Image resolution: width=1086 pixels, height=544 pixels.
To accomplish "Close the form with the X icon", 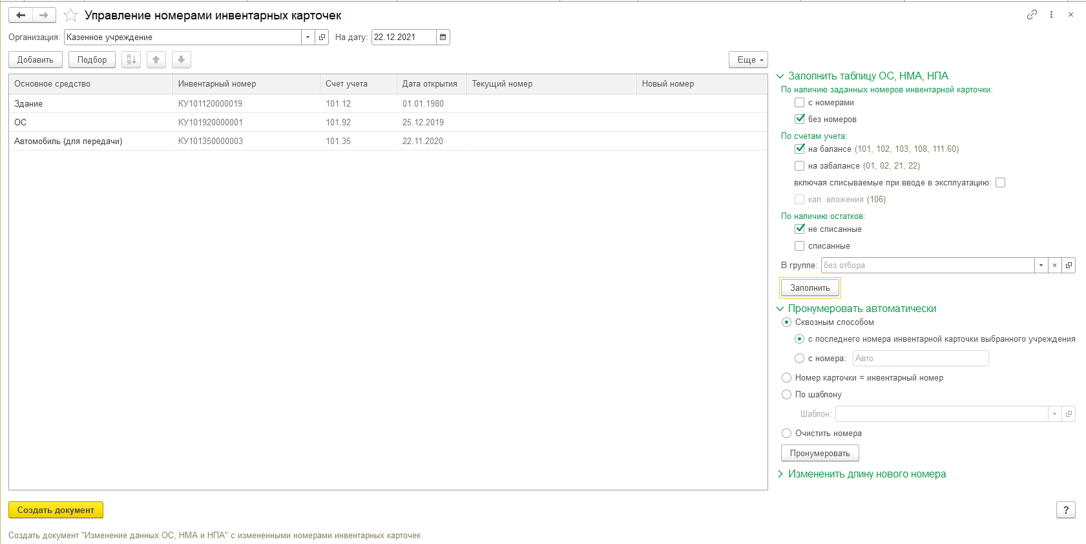I will pyautogui.click(x=1070, y=15).
